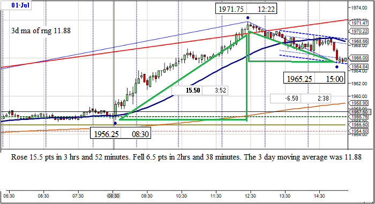Click the highlighted 08:30 time axis label
The height and width of the screenshot is (204, 375).
pos(113,196)
